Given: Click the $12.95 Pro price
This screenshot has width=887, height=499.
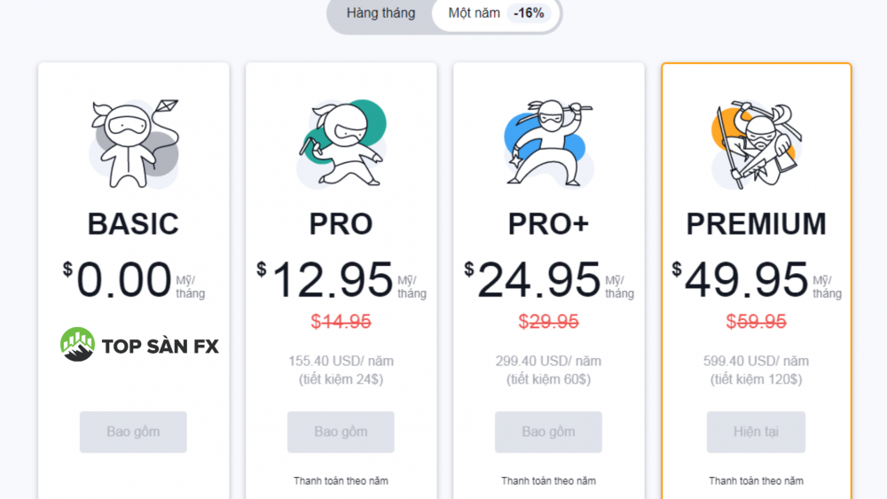Looking at the screenshot, I should [333, 280].
